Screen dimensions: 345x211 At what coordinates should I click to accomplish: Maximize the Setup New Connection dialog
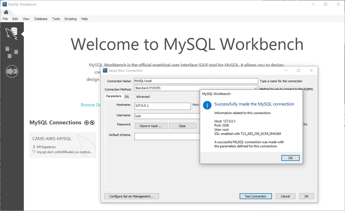point(299,70)
